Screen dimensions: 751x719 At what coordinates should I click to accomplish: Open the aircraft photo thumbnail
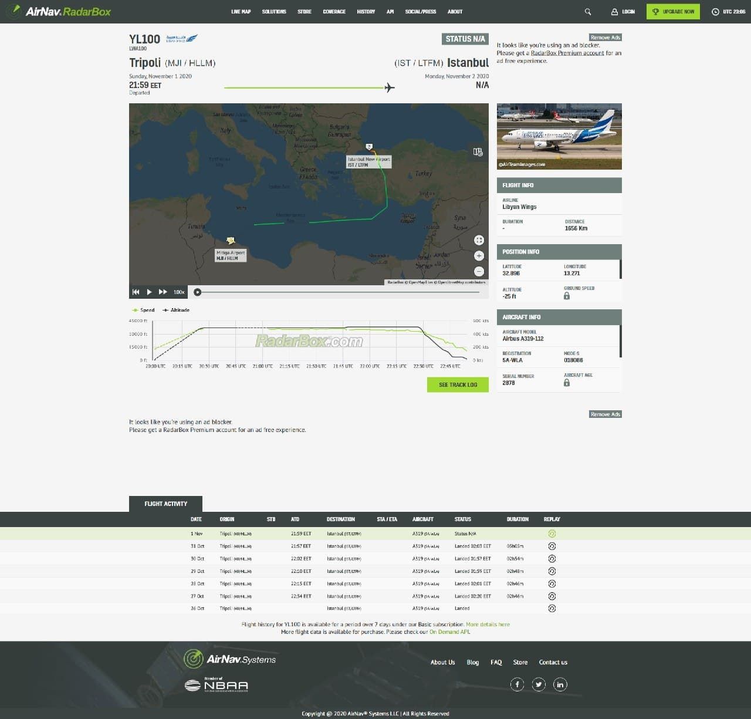pyautogui.click(x=559, y=136)
